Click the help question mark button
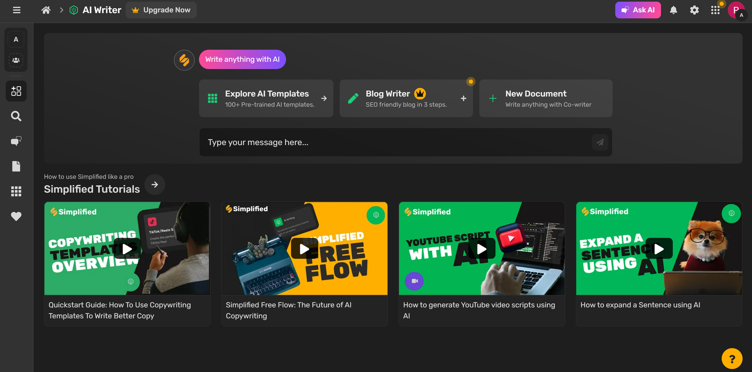The height and width of the screenshot is (372, 752). point(732,359)
